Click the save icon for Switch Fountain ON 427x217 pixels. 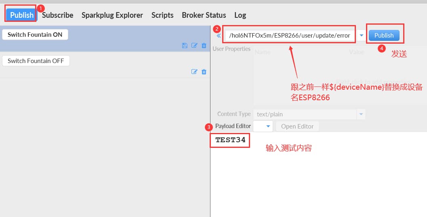(185, 46)
